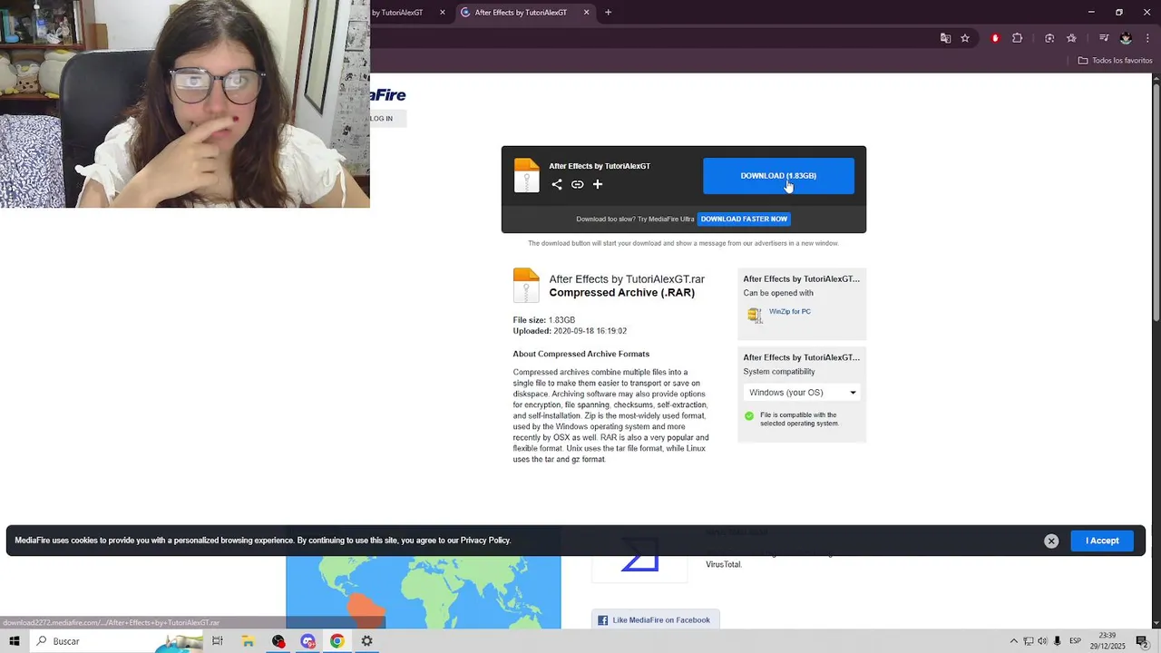The height and width of the screenshot is (653, 1161).
Task: Click the MediaFire logo
Action: pyautogui.click(x=388, y=95)
